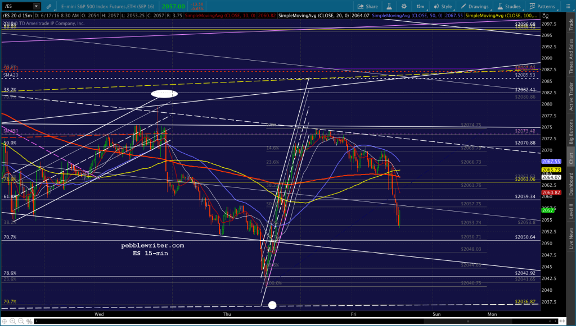Click the pebblewriter.com text annotation
Screen dimensions: 576x326
[153, 246]
